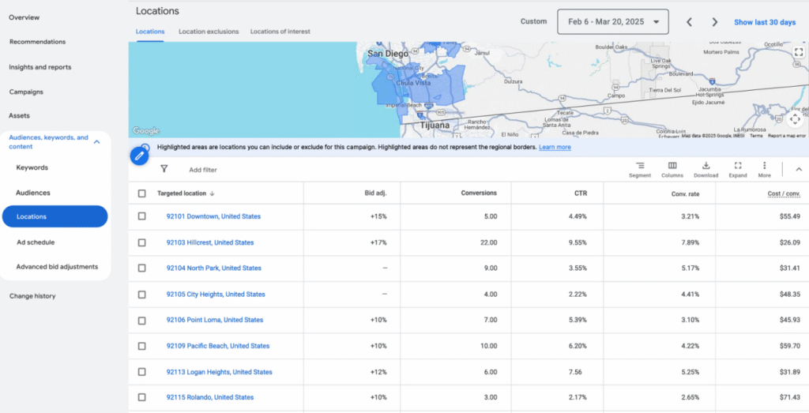Click the filter funnel icon
Screen dimensions: 809x413
pos(164,169)
